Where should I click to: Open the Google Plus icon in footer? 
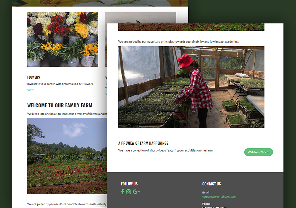(136, 192)
